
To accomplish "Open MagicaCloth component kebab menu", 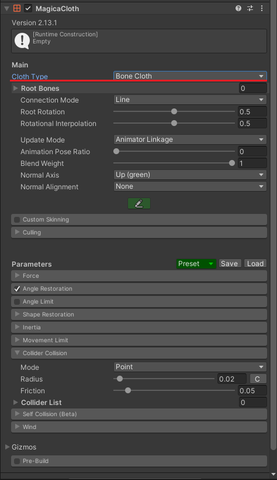I will [262, 8].
